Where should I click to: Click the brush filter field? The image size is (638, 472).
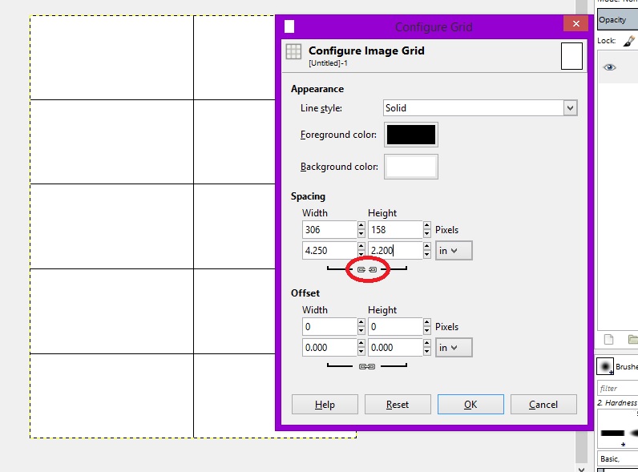coord(617,388)
